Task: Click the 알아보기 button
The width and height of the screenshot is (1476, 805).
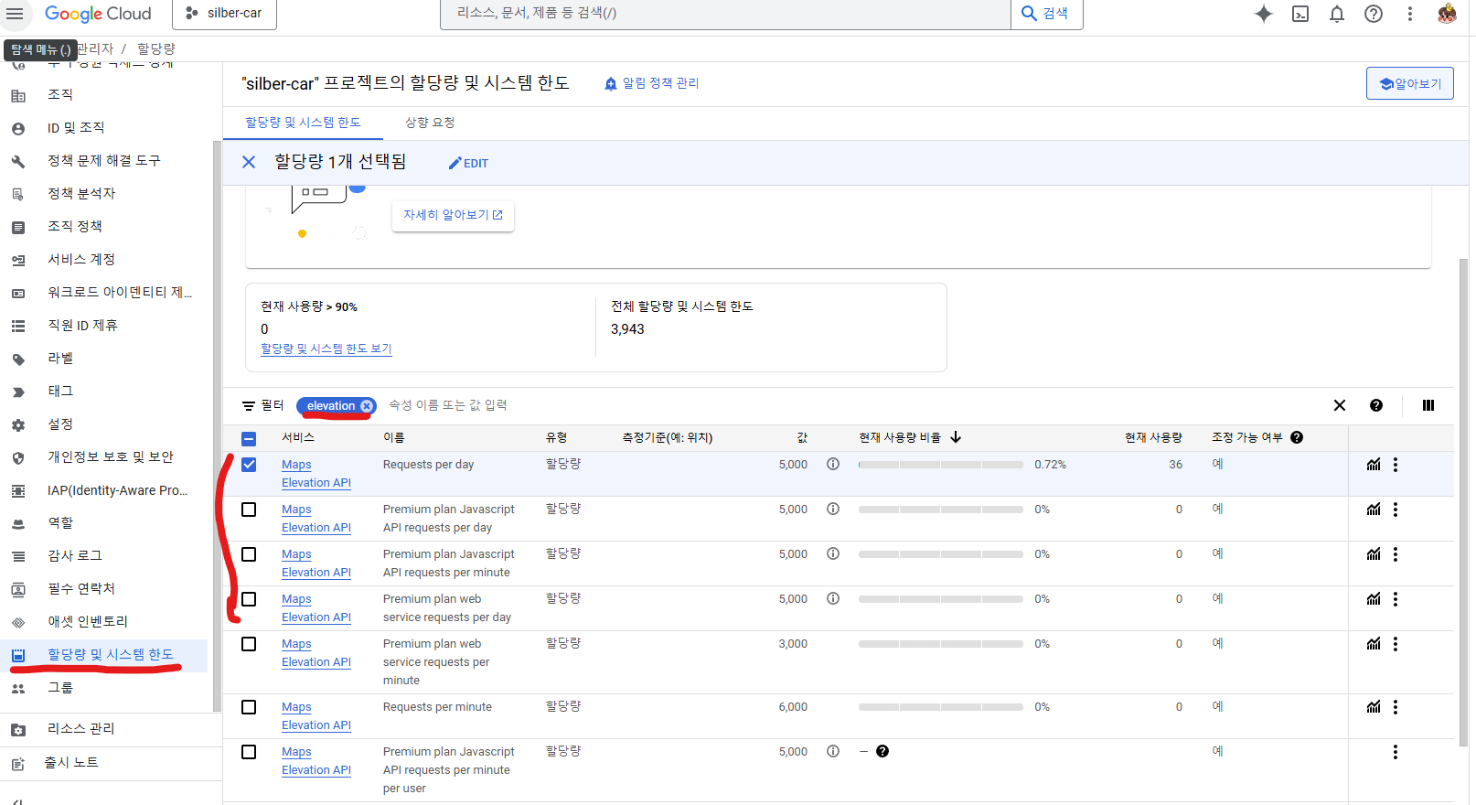Action: click(x=1409, y=83)
